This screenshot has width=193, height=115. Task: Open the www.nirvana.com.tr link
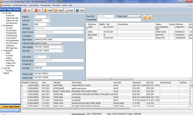pos(78,114)
